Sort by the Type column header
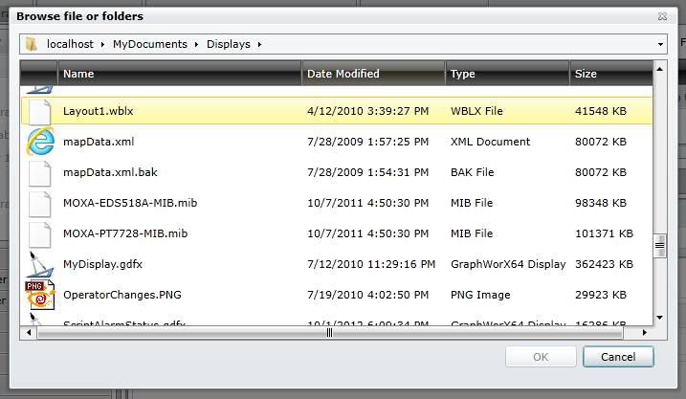This screenshot has height=399, width=686. click(506, 74)
